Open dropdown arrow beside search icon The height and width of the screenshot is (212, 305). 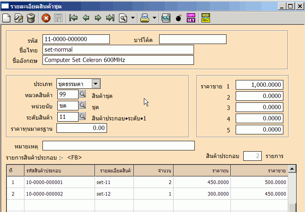pyautogui.click(x=133, y=18)
